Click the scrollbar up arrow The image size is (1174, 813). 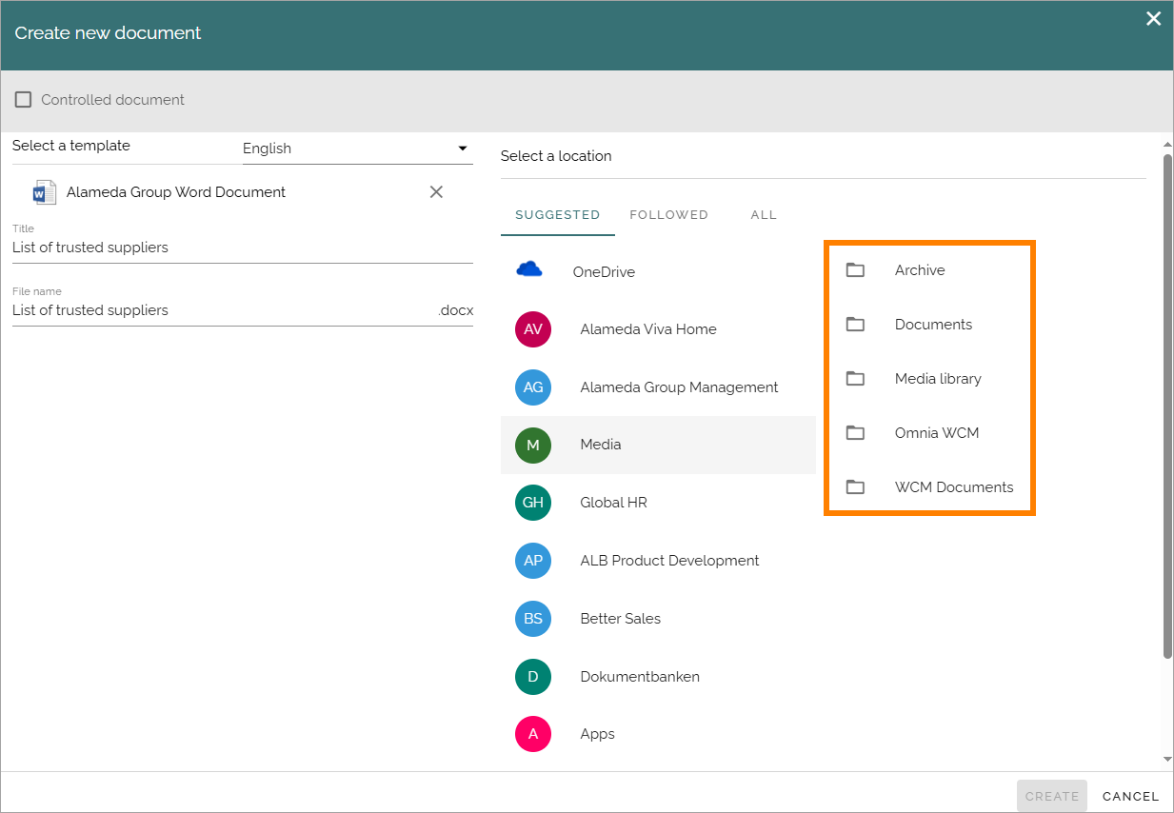1167,145
